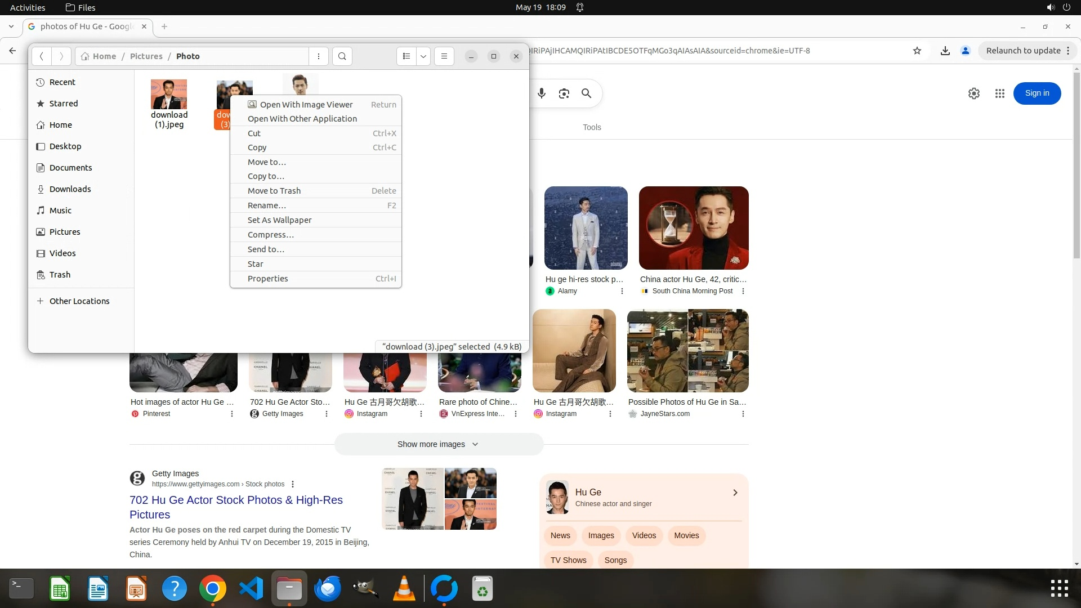1081x608 pixels.
Task: Open Google Lens image search icon
Action: 564,93
